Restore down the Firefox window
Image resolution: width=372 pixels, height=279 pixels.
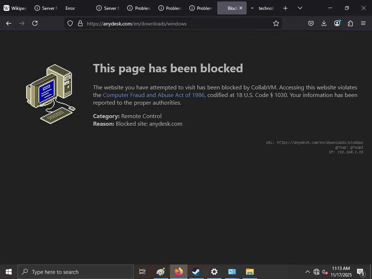click(x=347, y=8)
